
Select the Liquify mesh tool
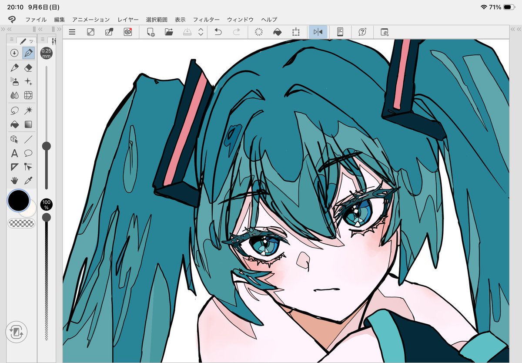tap(28, 95)
